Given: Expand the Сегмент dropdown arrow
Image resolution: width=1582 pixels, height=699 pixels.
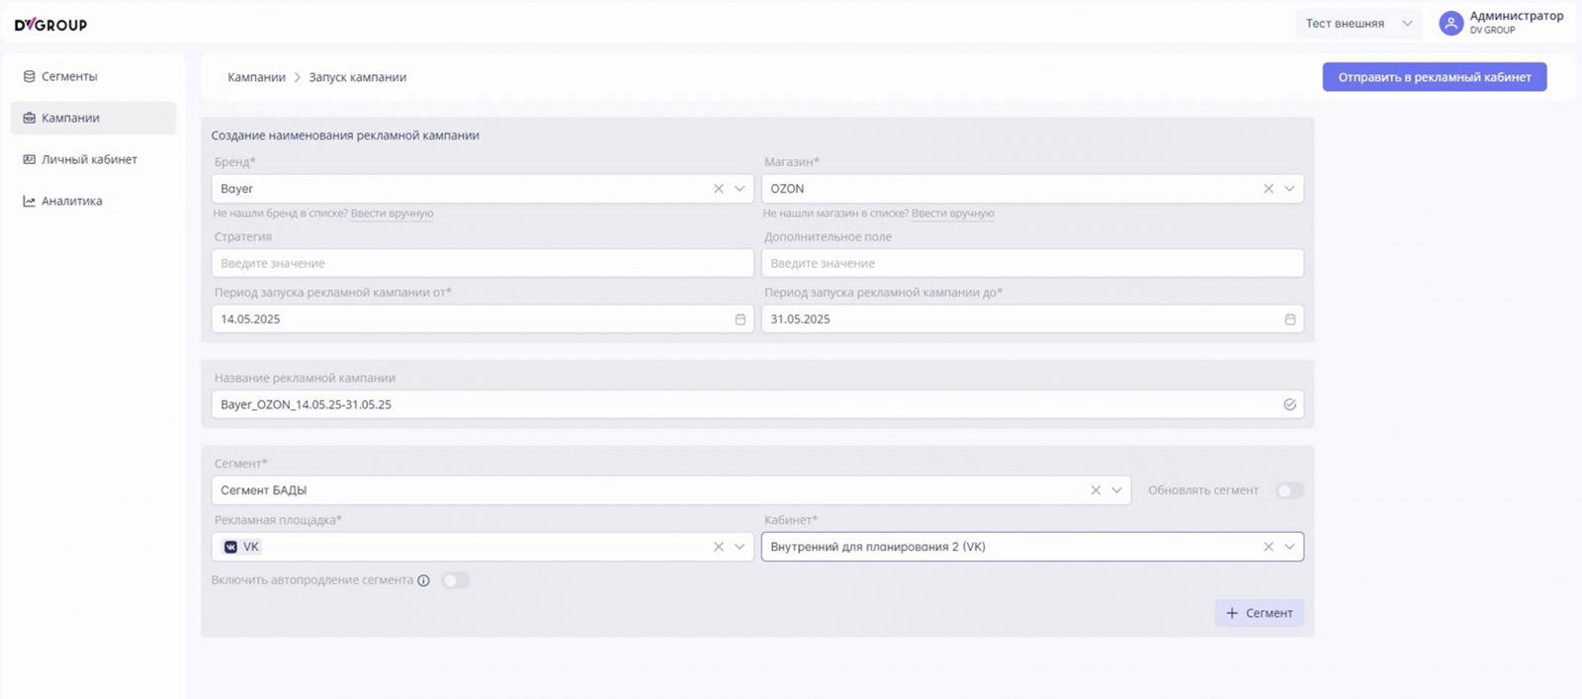Looking at the screenshot, I should [x=1116, y=490].
